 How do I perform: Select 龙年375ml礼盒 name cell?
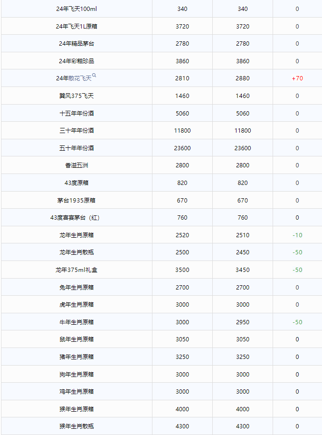click(76, 270)
